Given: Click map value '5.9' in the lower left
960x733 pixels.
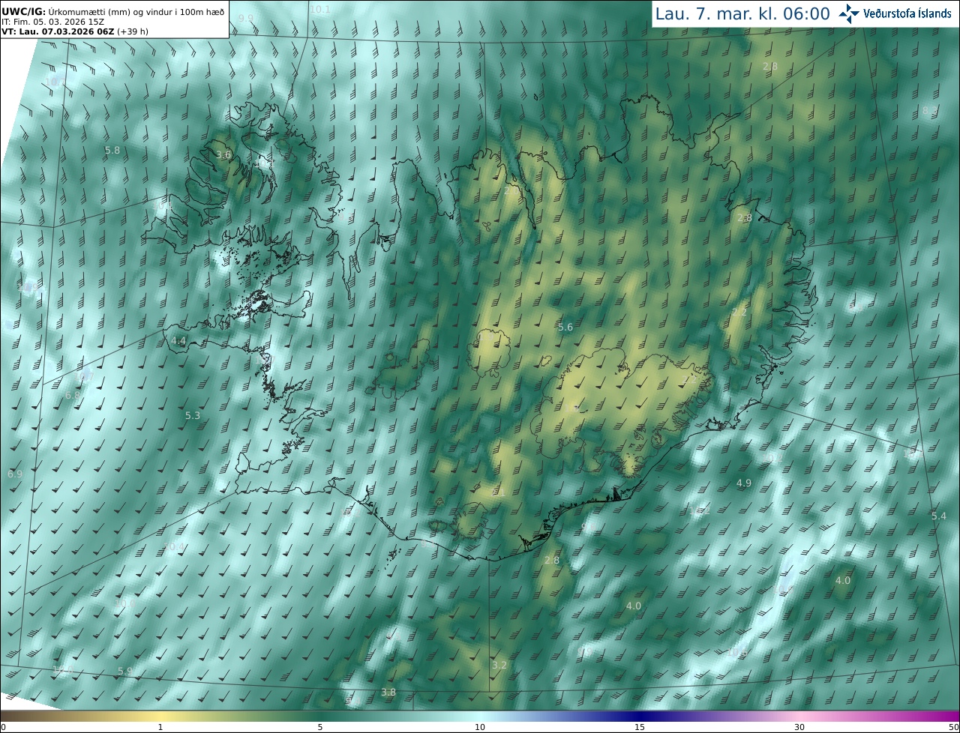Looking at the screenshot, I should click(x=125, y=672).
